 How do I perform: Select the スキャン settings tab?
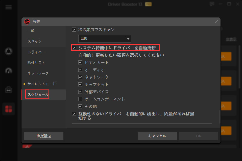(44, 41)
